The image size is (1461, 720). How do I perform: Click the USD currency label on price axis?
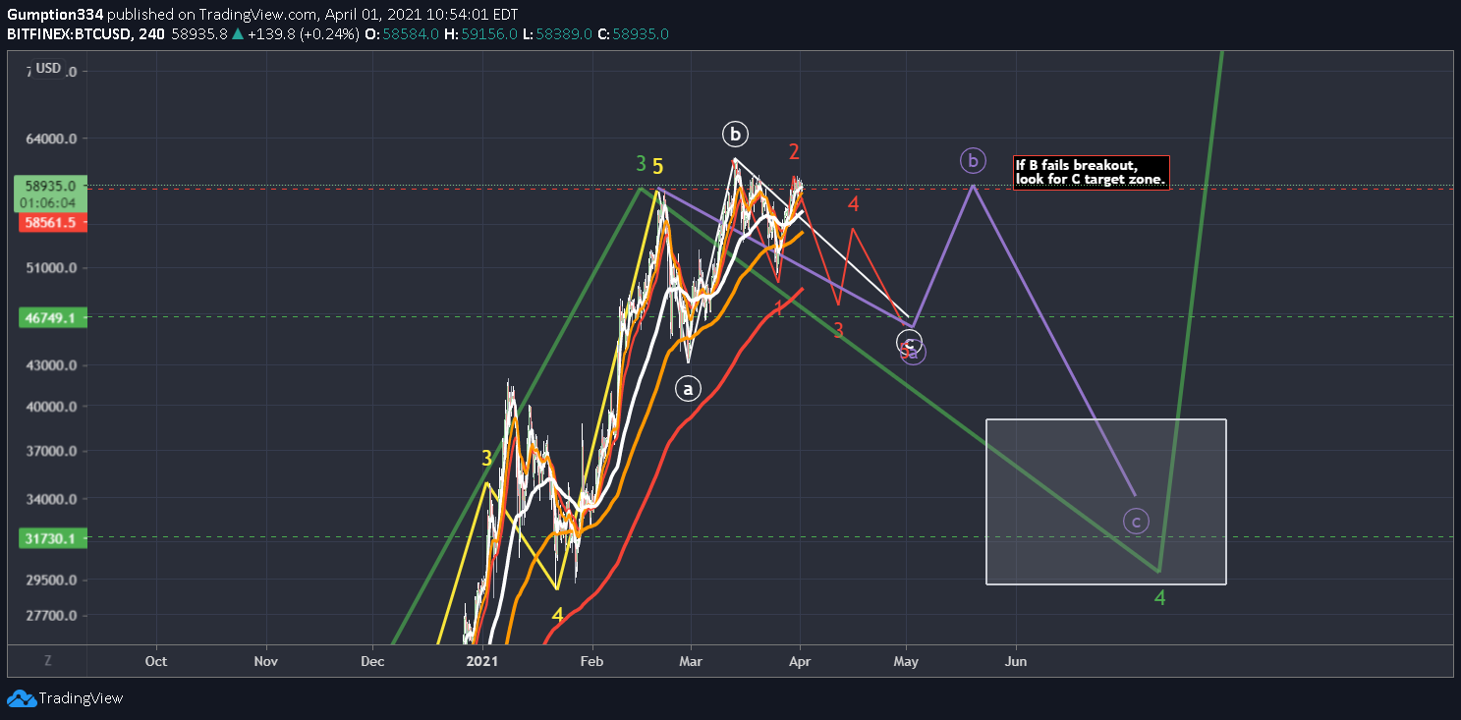(x=48, y=68)
